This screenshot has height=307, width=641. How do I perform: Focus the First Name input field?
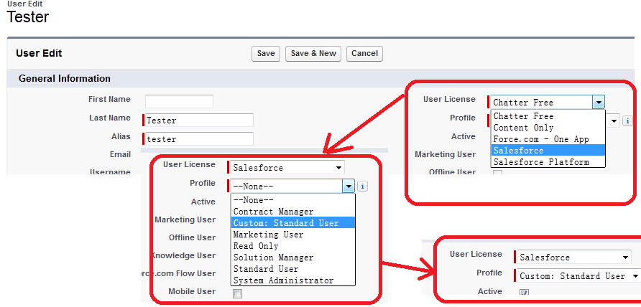179,101
